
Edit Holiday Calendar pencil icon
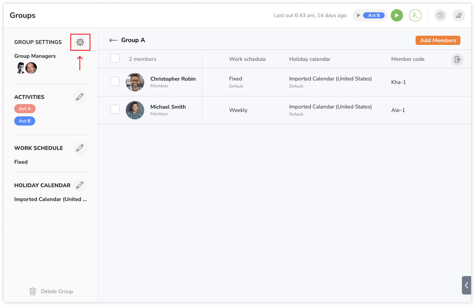(x=80, y=185)
